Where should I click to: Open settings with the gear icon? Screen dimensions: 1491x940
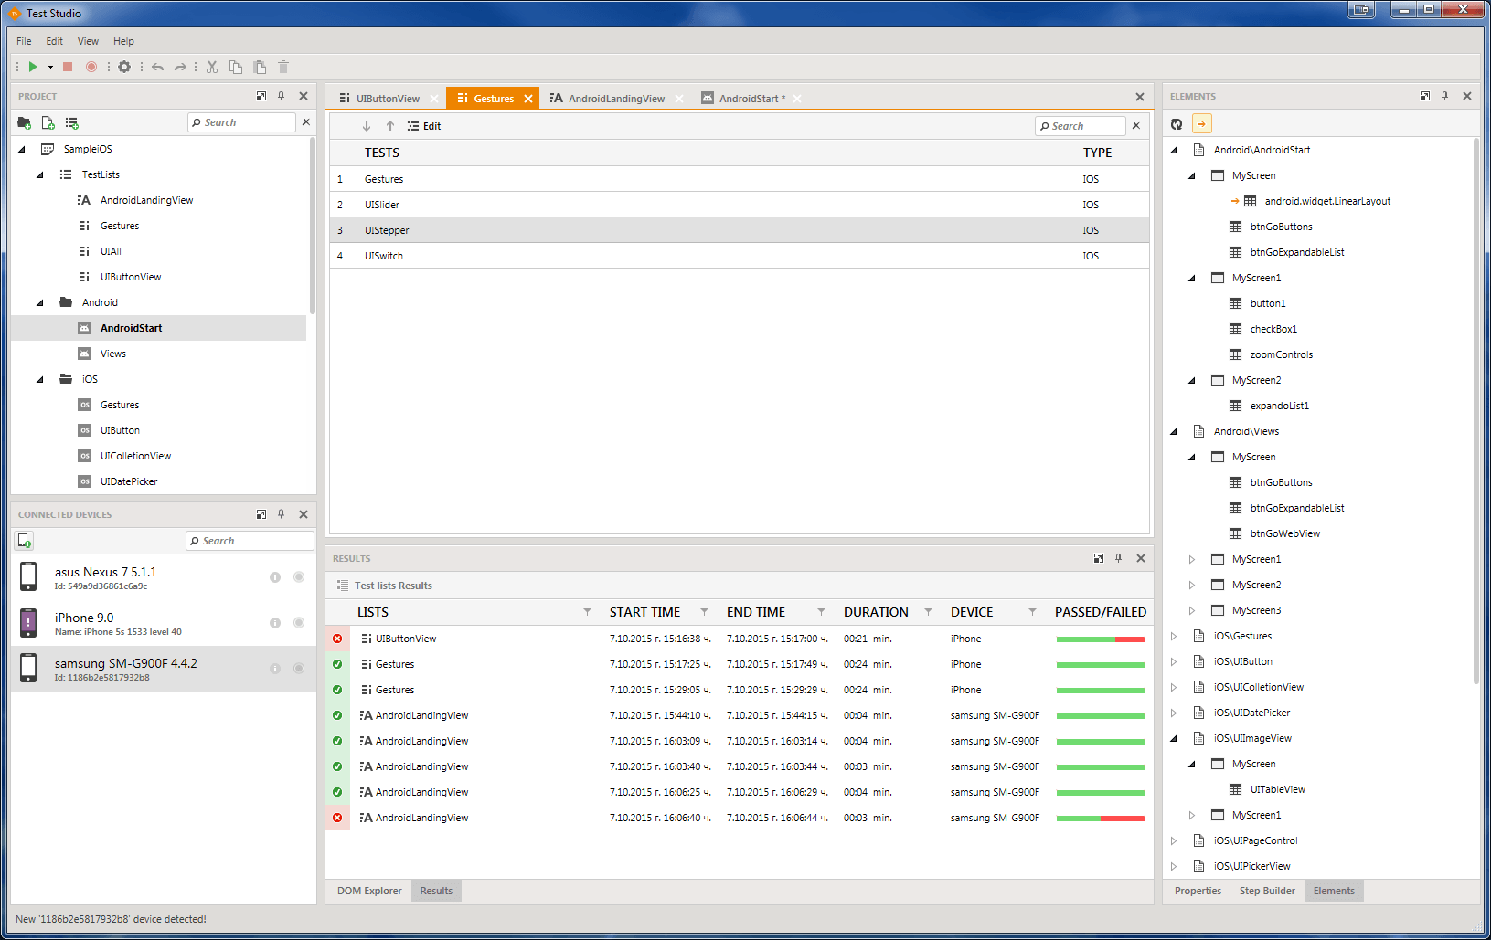pos(124,67)
